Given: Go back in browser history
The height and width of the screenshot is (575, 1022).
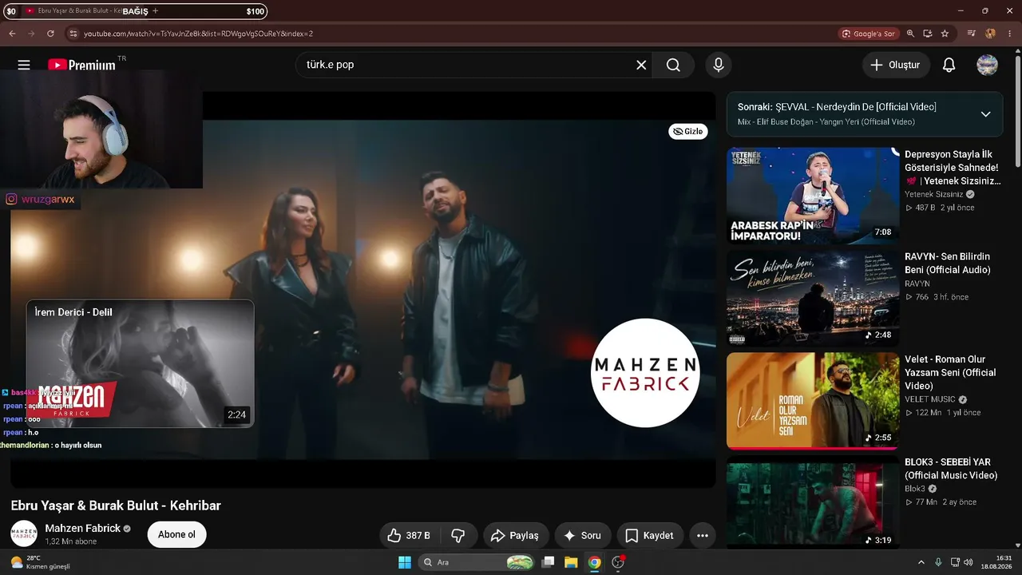Looking at the screenshot, I should (12, 34).
